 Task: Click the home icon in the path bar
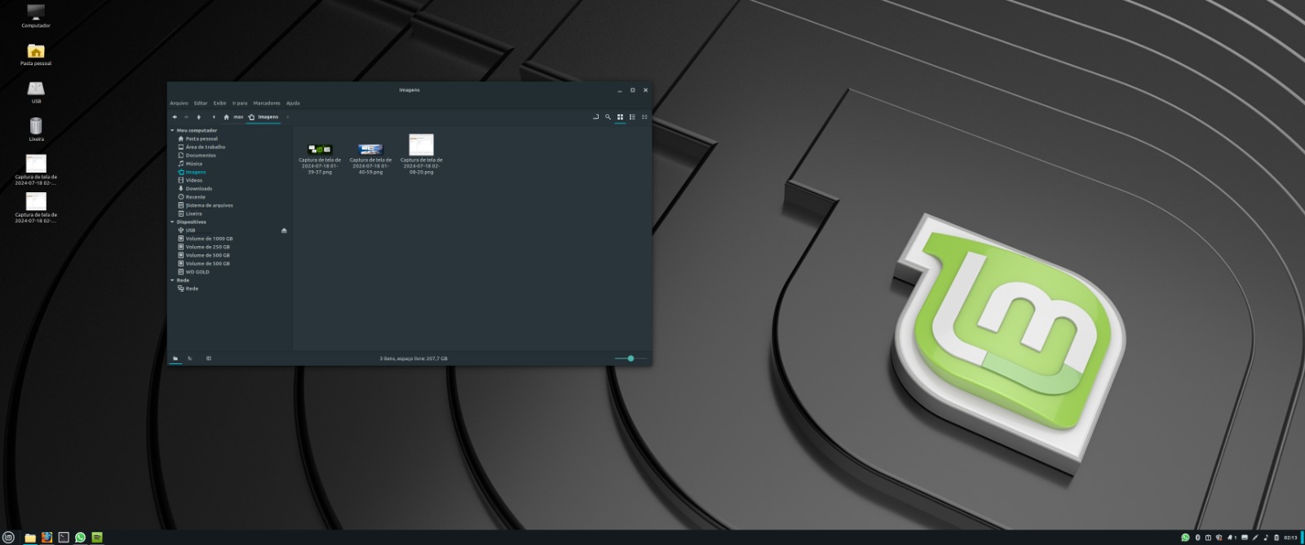227,117
